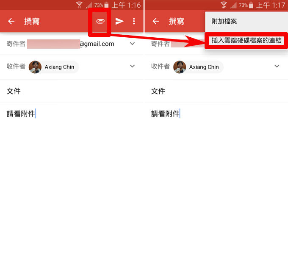Image resolution: width=288 pixels, height=255 pixels.
Task: Tap battery icon in right status bar
Action: (251, 5)
